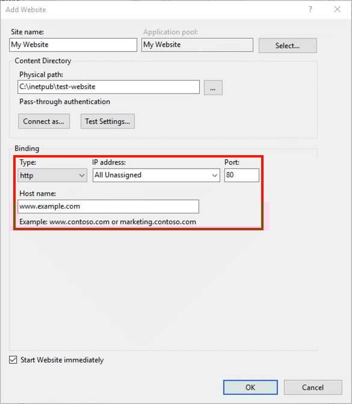
Task: Open the IP address All Unassigned dropdown
Action: click(156, 175)
